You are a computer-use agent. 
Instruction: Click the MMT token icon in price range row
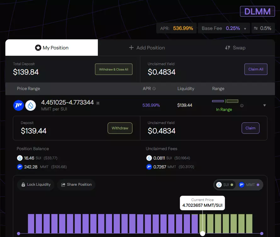pos(19,105)
